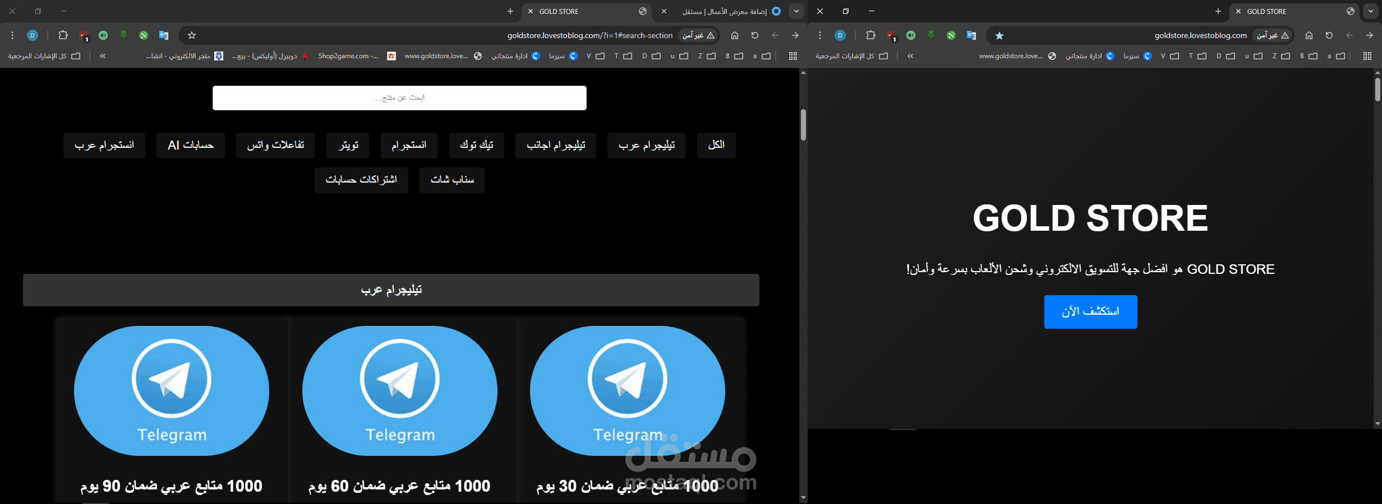Filter by سناب شات category
Screen dimensions: 1382x504
tap(452, 180)
